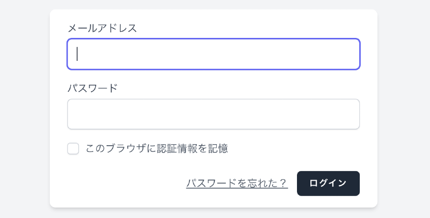Click the blinking text cursor in email field
This screenshot has width=430, height=218.
tap(77, 54)
